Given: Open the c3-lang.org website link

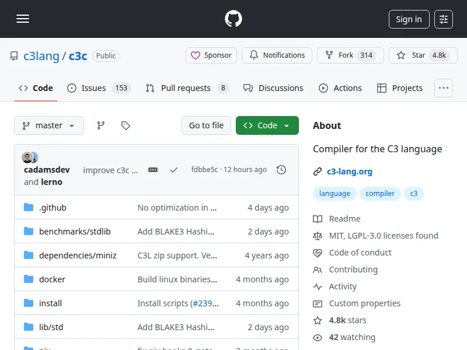Looking at the screenshot, I should click(x=349, y=171).
